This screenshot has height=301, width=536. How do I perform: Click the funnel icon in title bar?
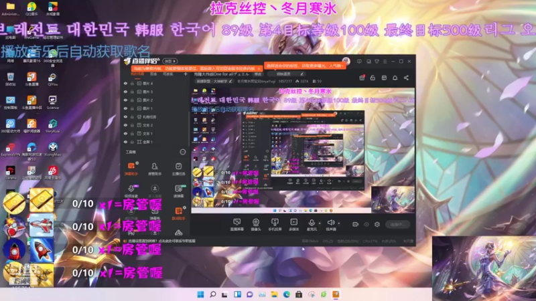(x=377, y=62)
